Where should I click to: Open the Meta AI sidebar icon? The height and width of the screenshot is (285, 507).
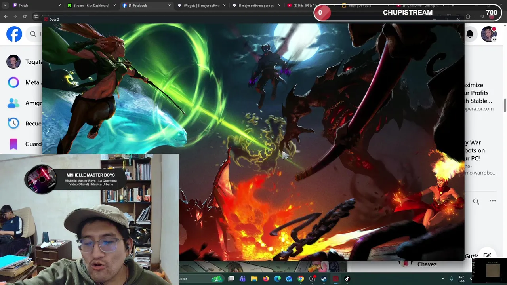13,82
